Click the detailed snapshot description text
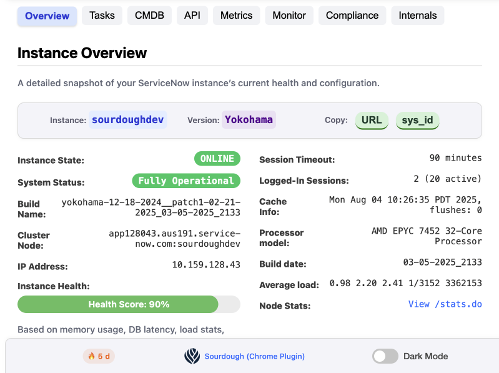This screenshot has width=499, height=373. pyautogui.click(x=199, y=83)
